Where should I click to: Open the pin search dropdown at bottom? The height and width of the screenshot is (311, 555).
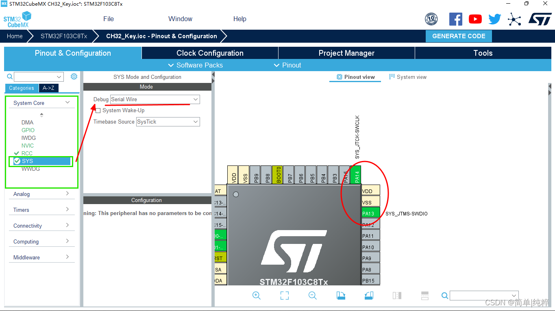(484, 296)
